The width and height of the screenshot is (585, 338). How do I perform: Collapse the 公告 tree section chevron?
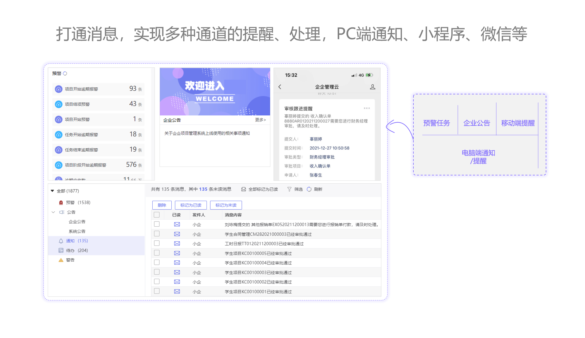53,212
